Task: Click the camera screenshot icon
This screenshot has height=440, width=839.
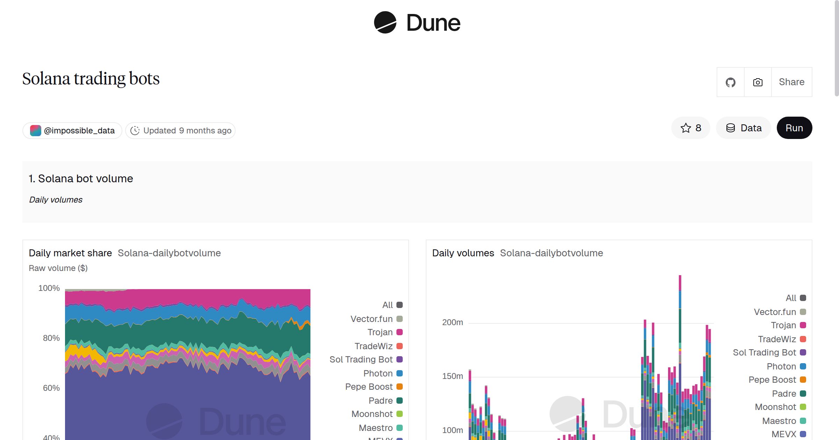Action: [x=757, y=82]
